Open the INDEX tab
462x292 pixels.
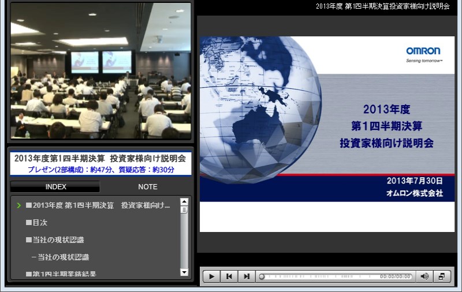pyautogui.click(x=55, y=187)
